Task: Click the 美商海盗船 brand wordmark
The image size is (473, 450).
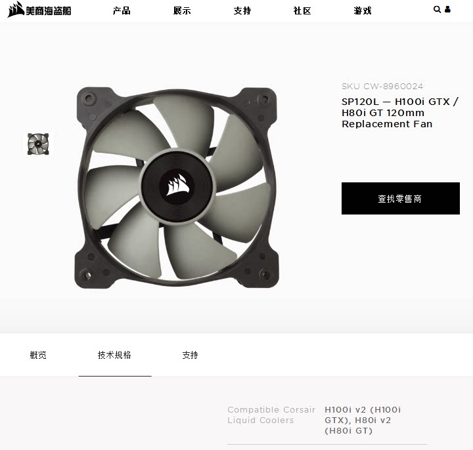Action: click(49, 11)
